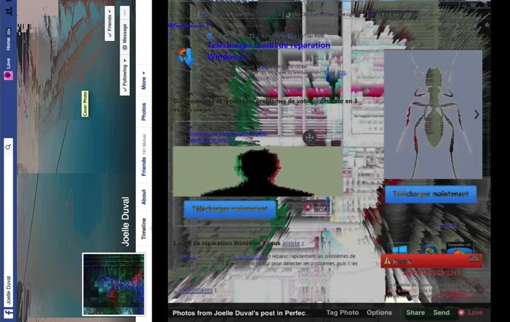Click the Love profile avatar icon
The width and height of the screenshot is (510, 322).
8,76
